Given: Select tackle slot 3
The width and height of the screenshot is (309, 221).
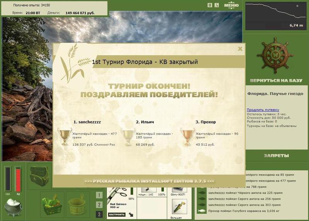Looking at the screenshot, I should point(99,214).
